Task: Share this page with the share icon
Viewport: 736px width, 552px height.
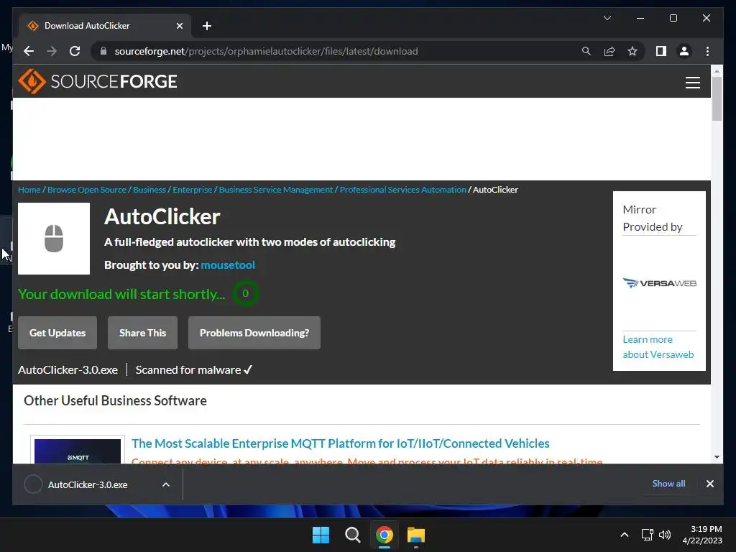Action: [x=609, y=51]
